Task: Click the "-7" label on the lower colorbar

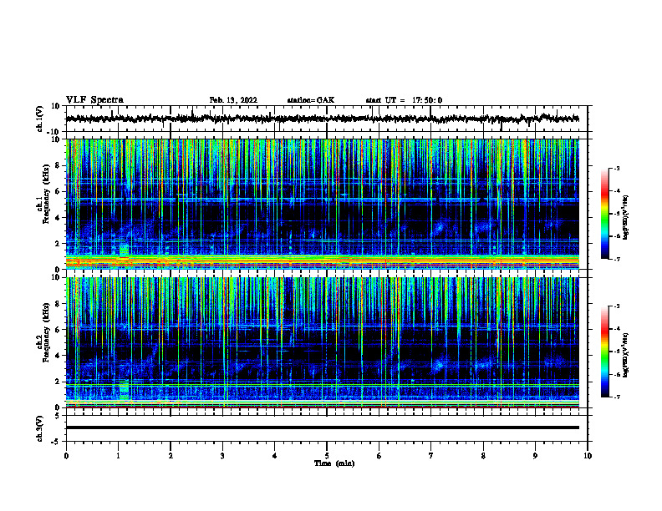Action: [616, 397]
